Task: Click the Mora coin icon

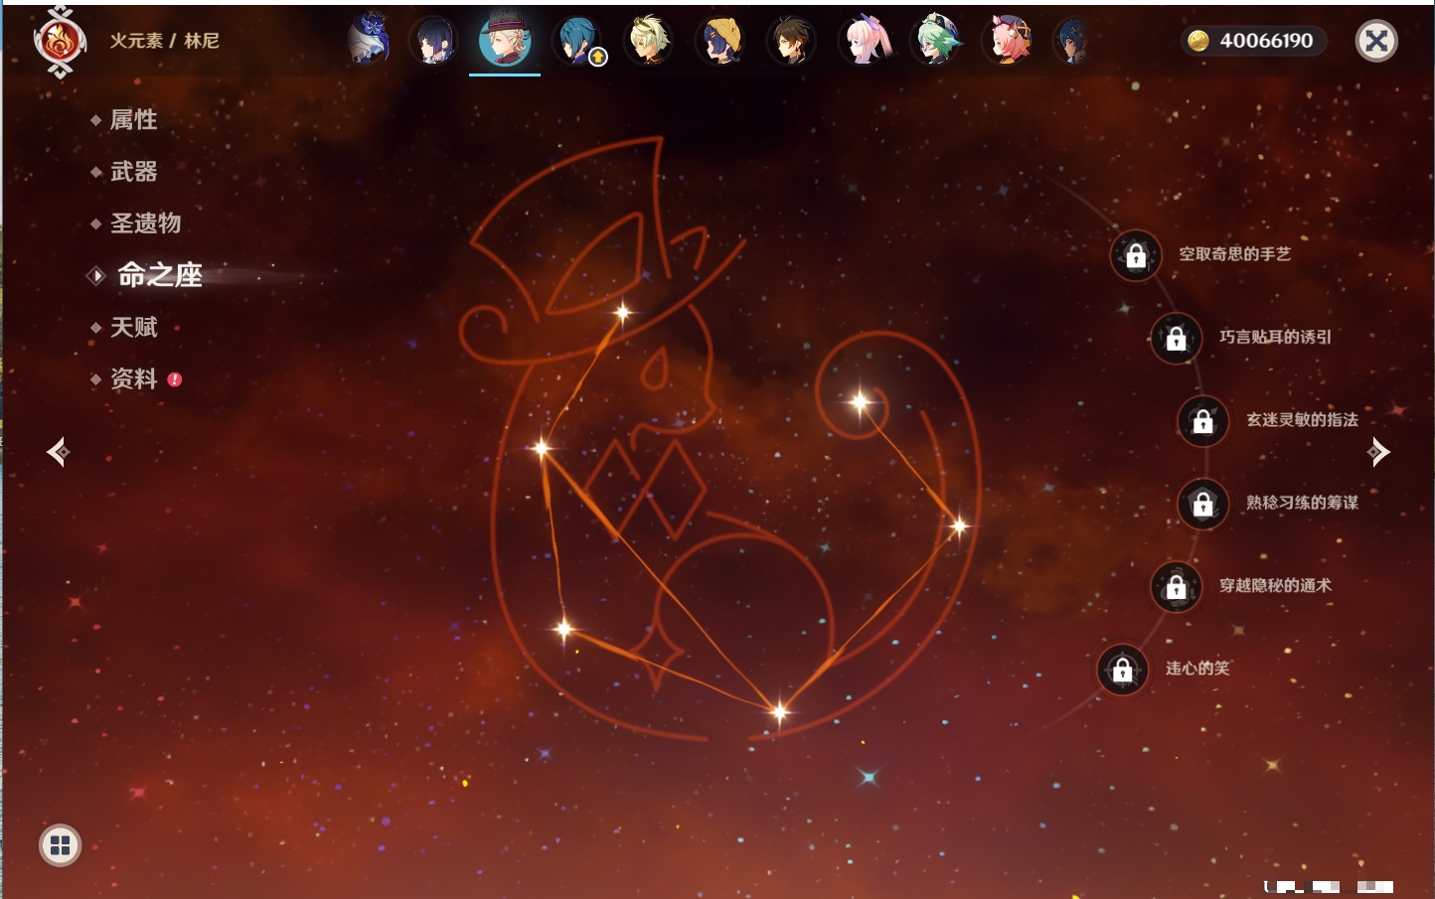Action: (1198, 41)
